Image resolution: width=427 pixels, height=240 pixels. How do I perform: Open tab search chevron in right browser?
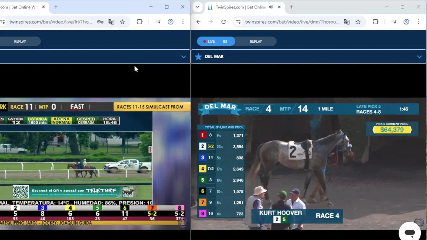198,7
